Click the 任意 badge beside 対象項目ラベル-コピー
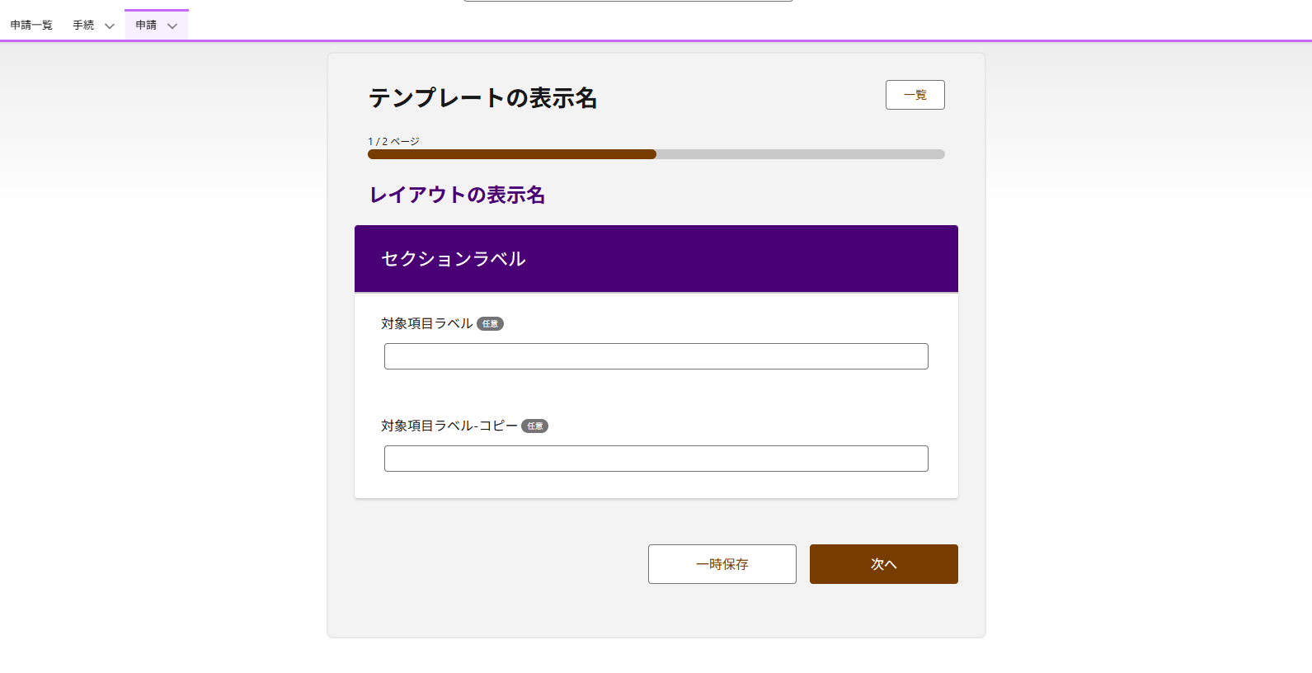1312x673 pixels. point(534,426)
